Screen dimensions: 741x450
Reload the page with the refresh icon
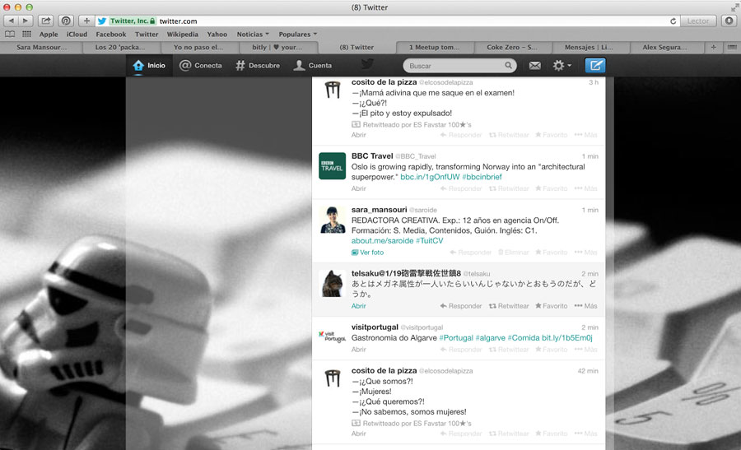click(673, 21)
